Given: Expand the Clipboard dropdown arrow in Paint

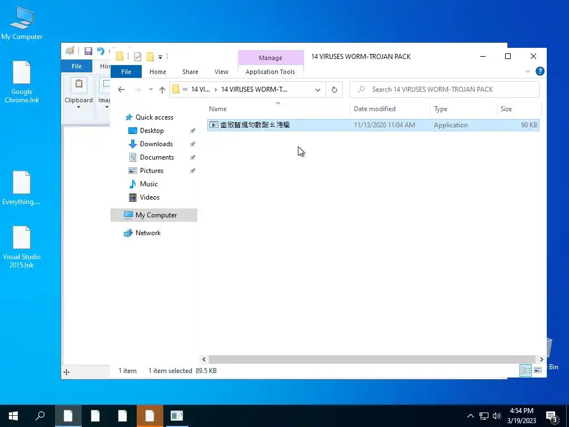Looking at the screenshot, I should point(78,107).
